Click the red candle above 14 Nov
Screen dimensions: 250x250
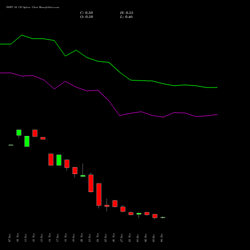[51, 159]
